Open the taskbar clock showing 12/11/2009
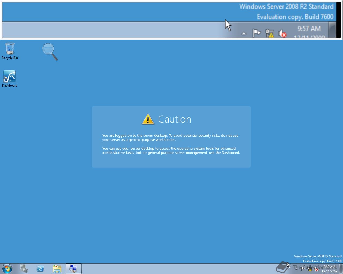 tap(329, 269)
